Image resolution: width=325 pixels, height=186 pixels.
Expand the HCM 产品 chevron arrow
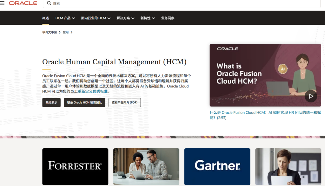click(x=74, y=18)
